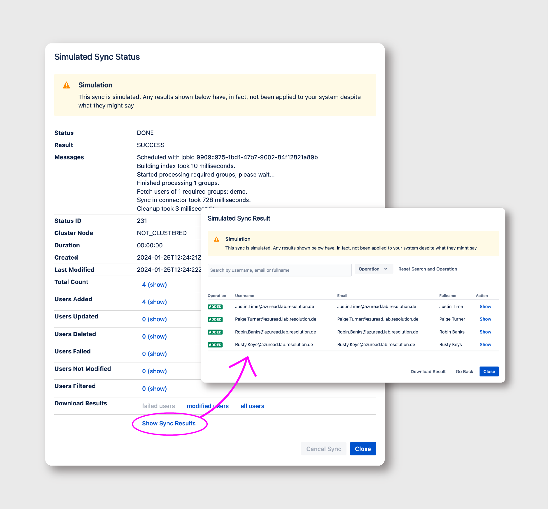Click username Paige.Turner@azuread.lab.resolution.de
The height and width of the screenshot is (509, 548).
[276, 319]
